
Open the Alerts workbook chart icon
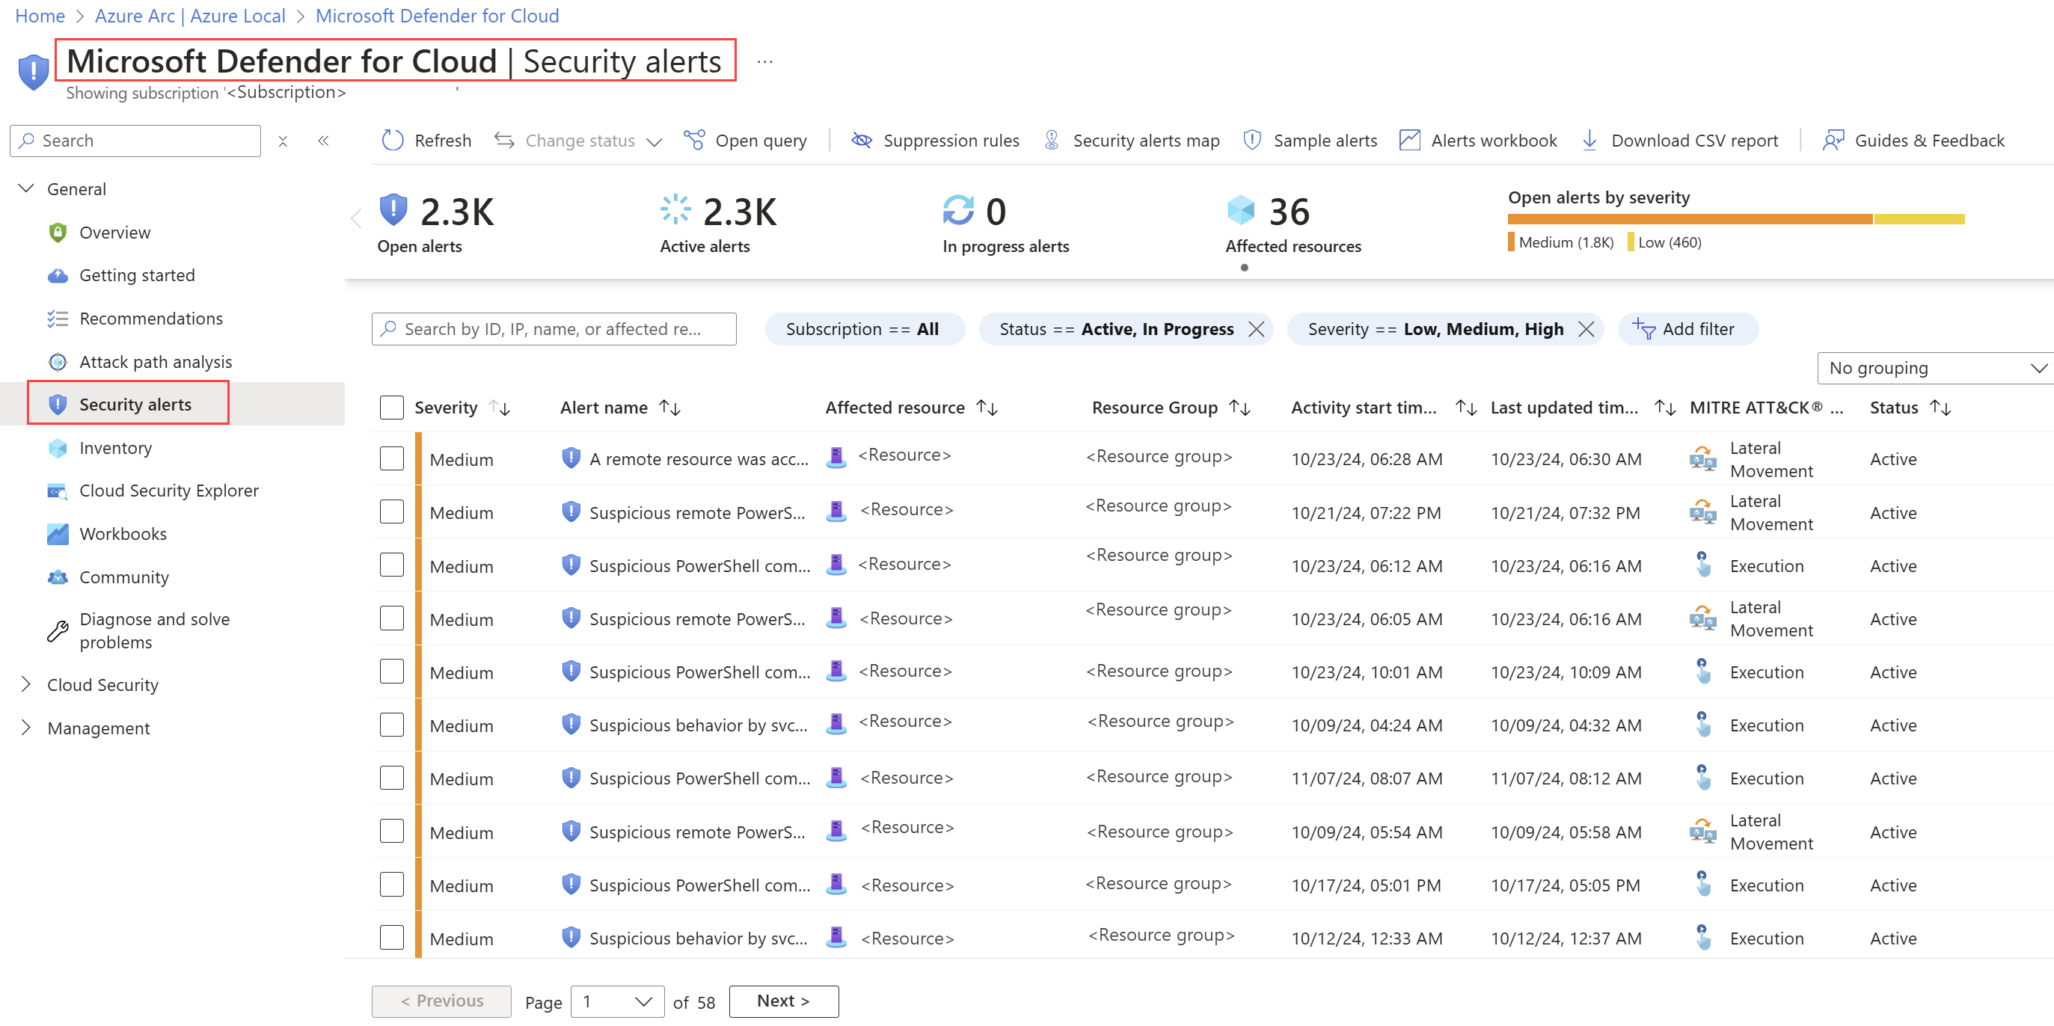1410,141
